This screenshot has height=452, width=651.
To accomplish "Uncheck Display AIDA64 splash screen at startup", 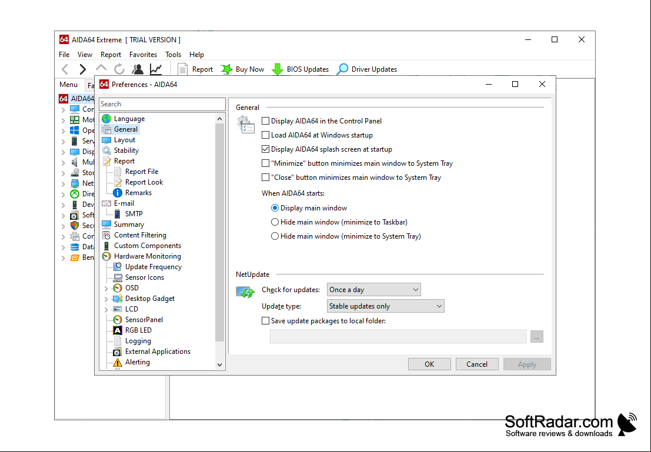I will 266,149.
